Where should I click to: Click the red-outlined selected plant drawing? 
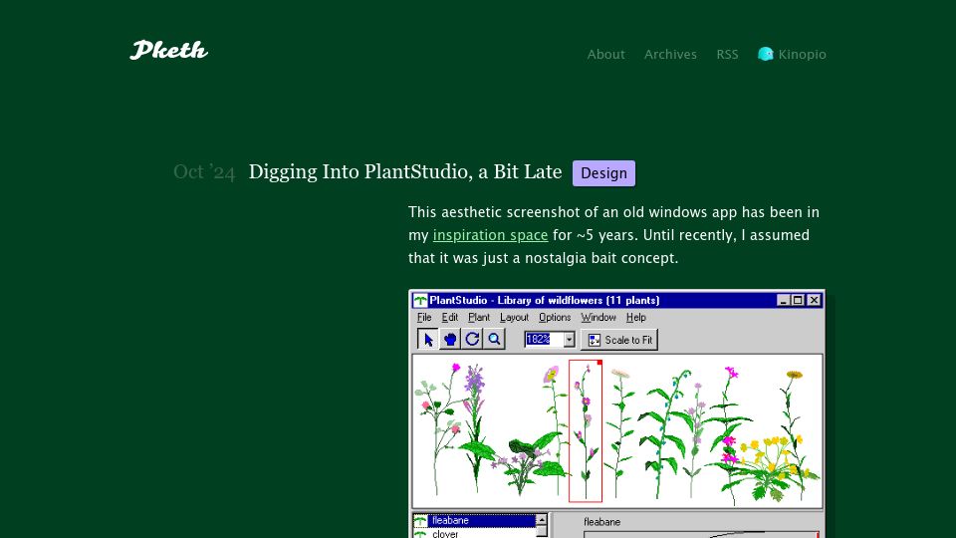tap(586, 430)
